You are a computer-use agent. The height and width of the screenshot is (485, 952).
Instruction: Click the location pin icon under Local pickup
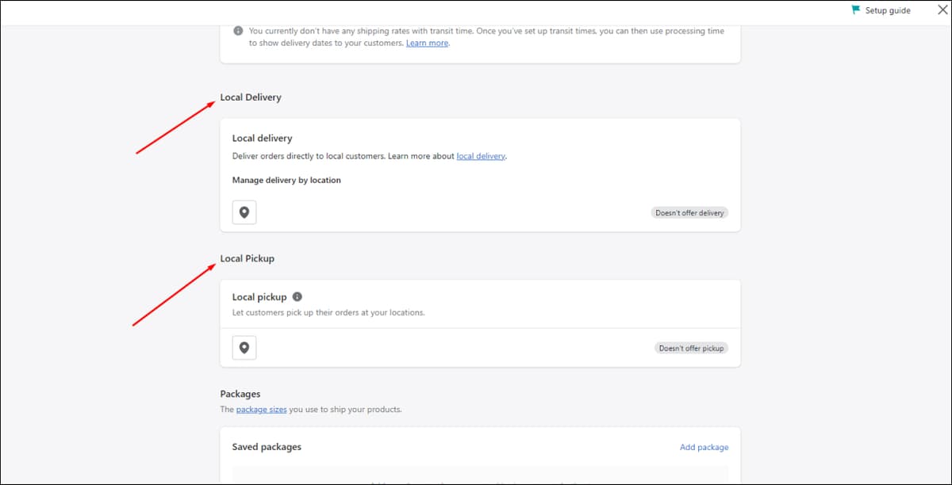(x=244, y=347)
